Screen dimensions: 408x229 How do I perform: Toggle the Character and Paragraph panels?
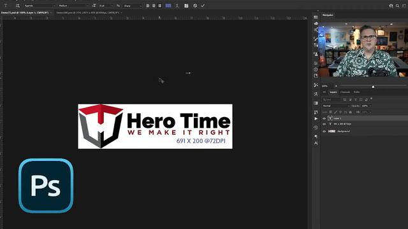pos(186,6)
